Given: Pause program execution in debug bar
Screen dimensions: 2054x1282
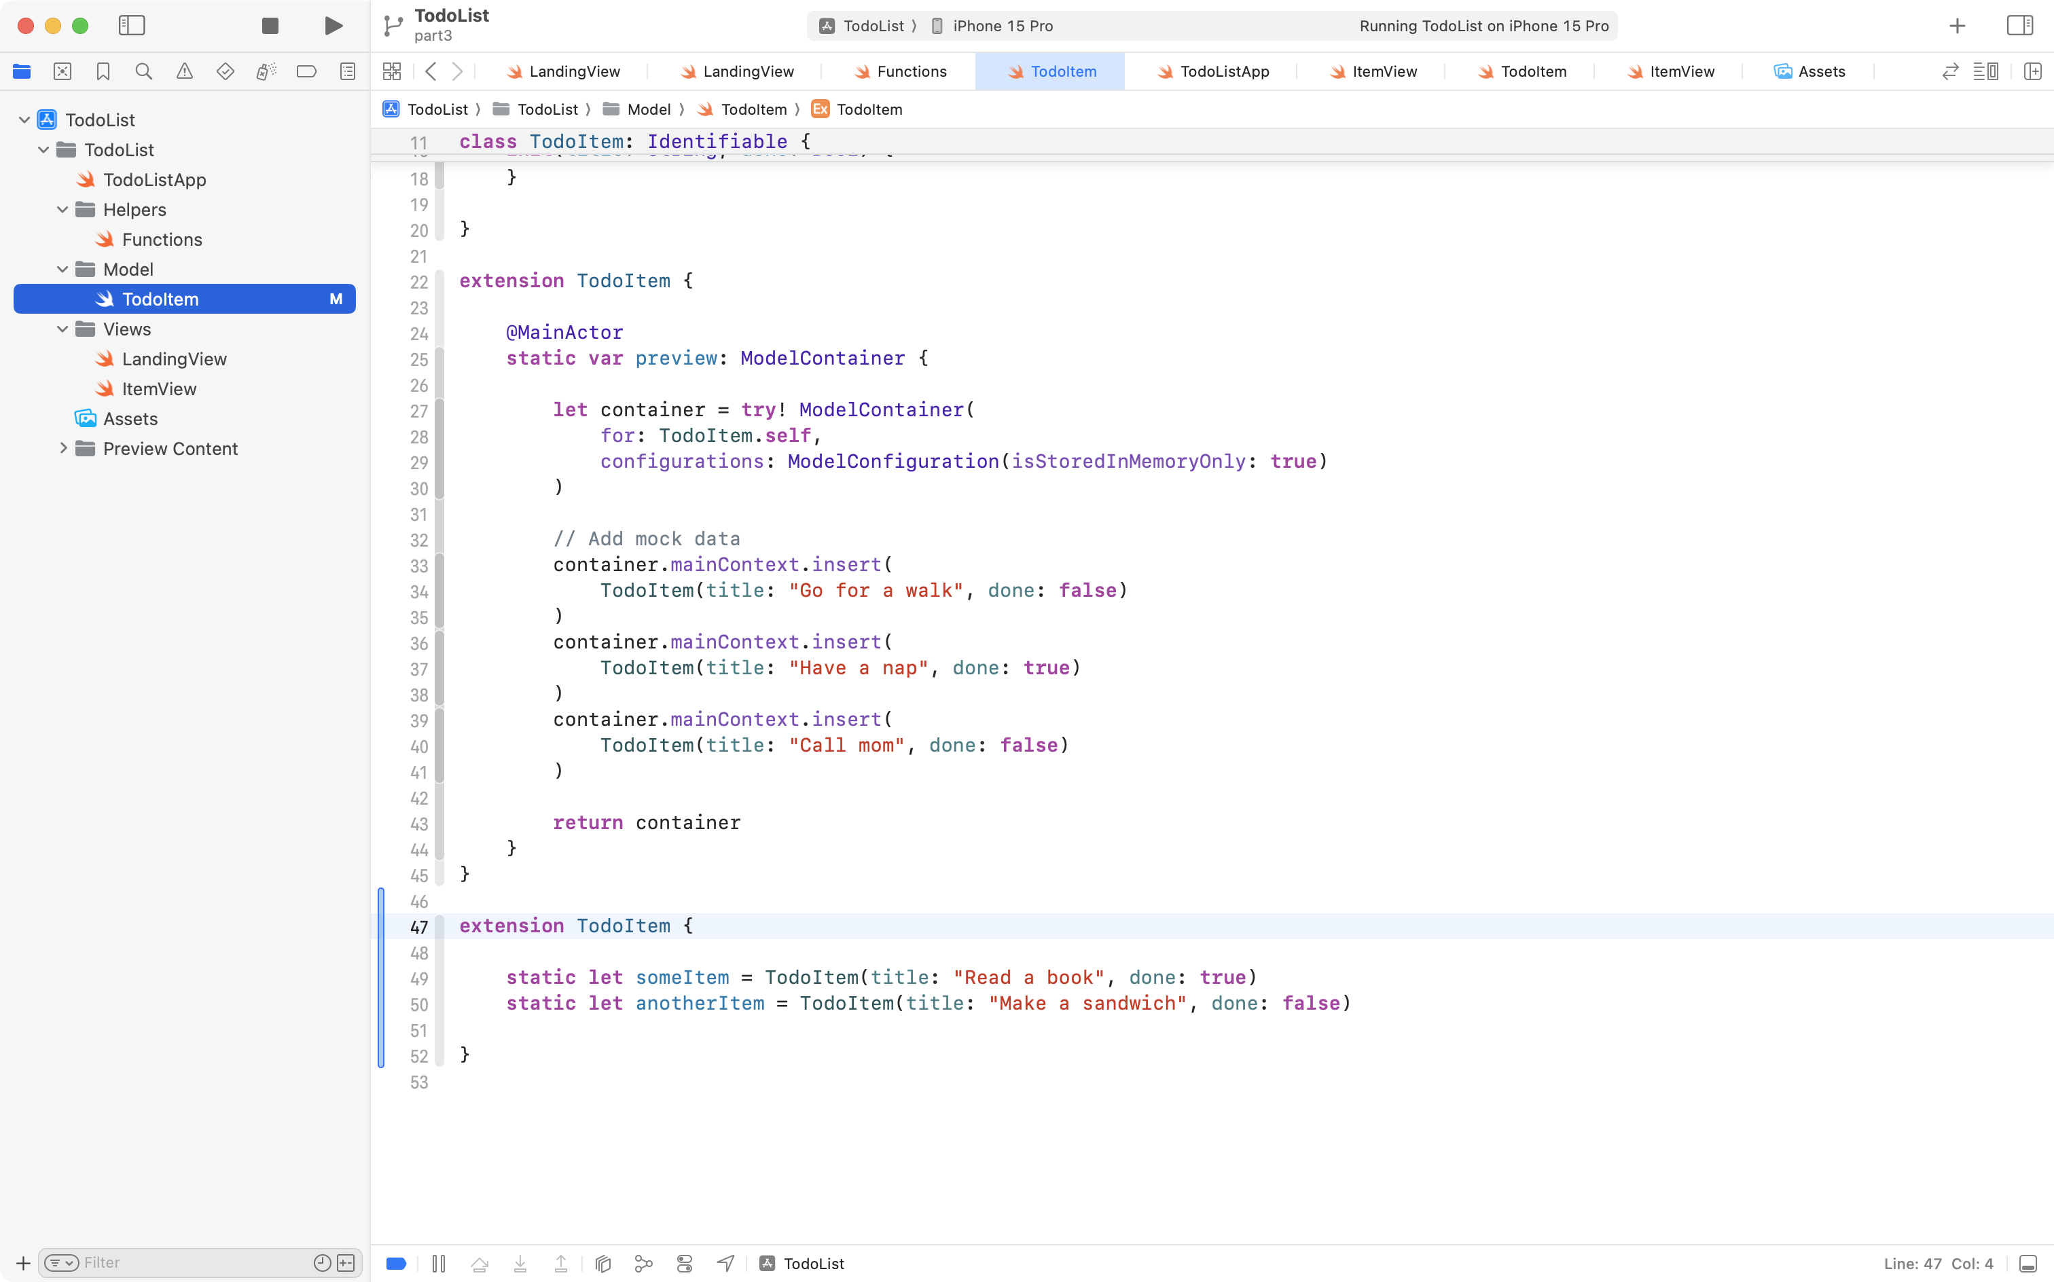Looking at the screenshot, I should [439, 1264].
